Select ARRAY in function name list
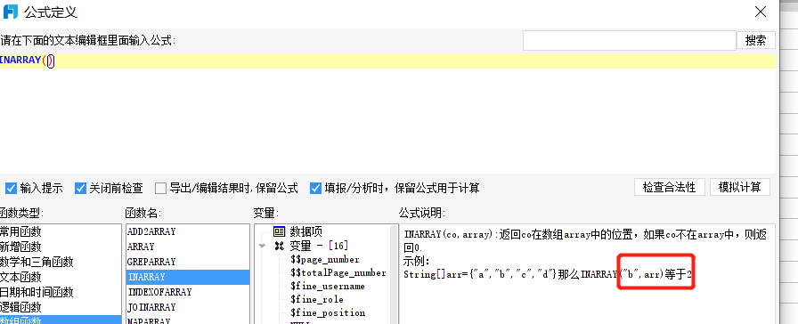The image size is (798, 324). (x=188, y=247)
